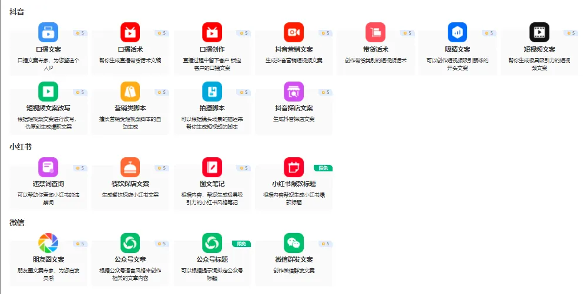This screenshot has width=587, height=294.
Task: Click the coin 5 badge on 朋友圈文案
Action: click(x=80, y=244)
